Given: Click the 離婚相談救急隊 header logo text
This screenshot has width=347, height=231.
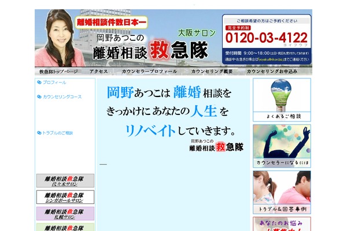Looking at the screenshot, I should pyautogui.click(x=150, y=51).
